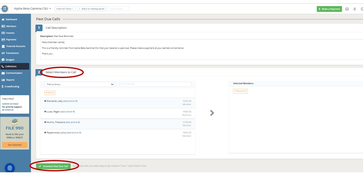Add Lucas, Regan using plus icon
The image size is (364, 179).
[45, 112]
